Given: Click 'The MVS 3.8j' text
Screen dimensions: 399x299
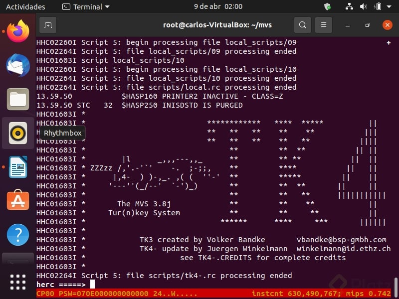Looking at the screenshot, I should pyautogui.click(x=144, y=204).
